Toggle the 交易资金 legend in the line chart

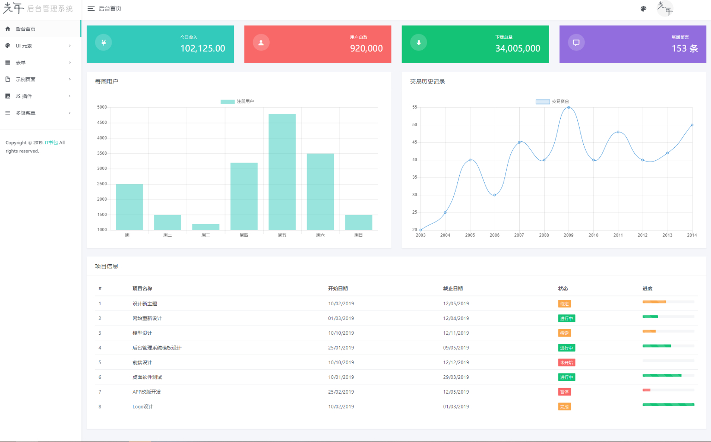coord(552,101)
